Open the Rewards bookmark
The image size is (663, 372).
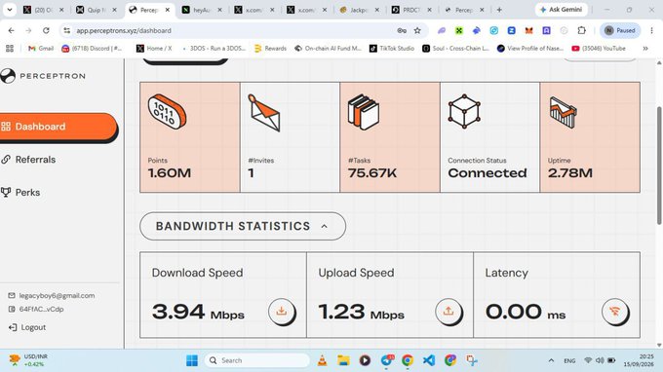click(x=271, y=49)
